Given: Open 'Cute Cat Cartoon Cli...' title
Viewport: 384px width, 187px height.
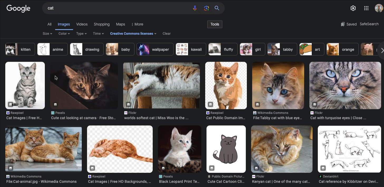Looking at the screenshot, I should click(226, 181).
